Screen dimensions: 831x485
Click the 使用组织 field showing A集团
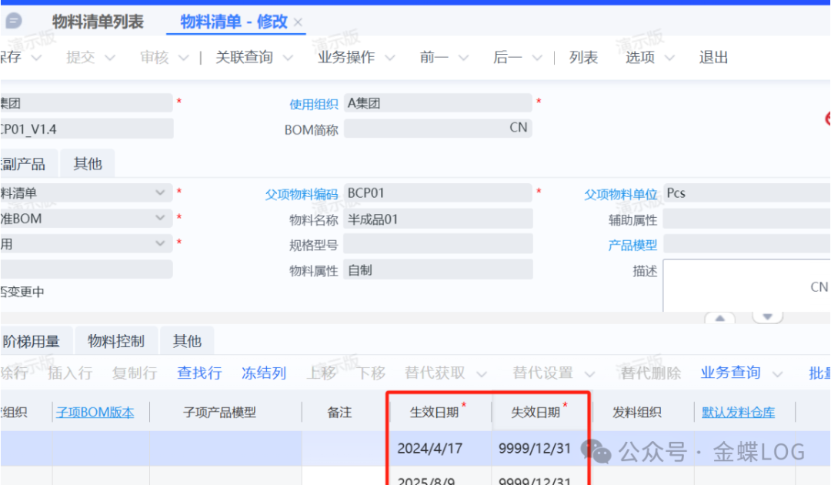click(x=437, y=103)
